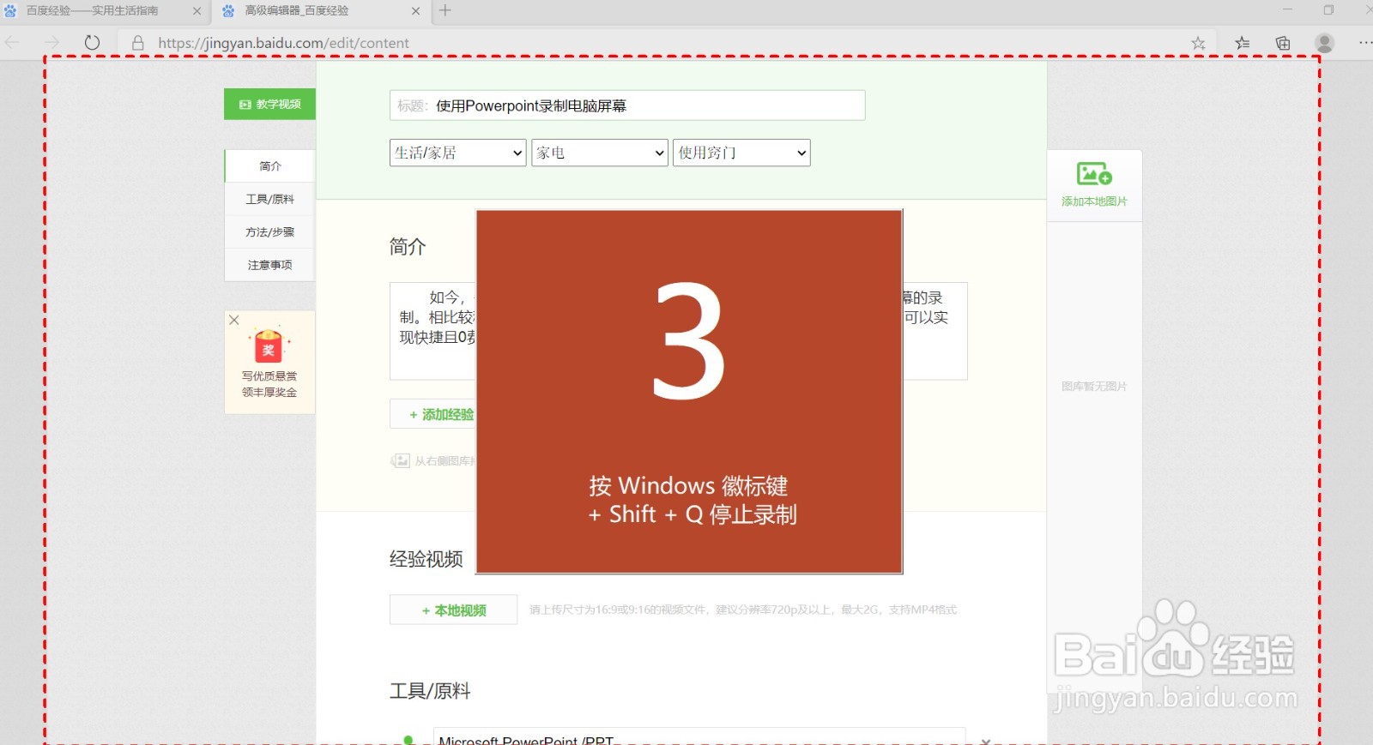Expand the 使用窍门 type dropdown
Screen dimensions: 1373x745
[741, 153]
